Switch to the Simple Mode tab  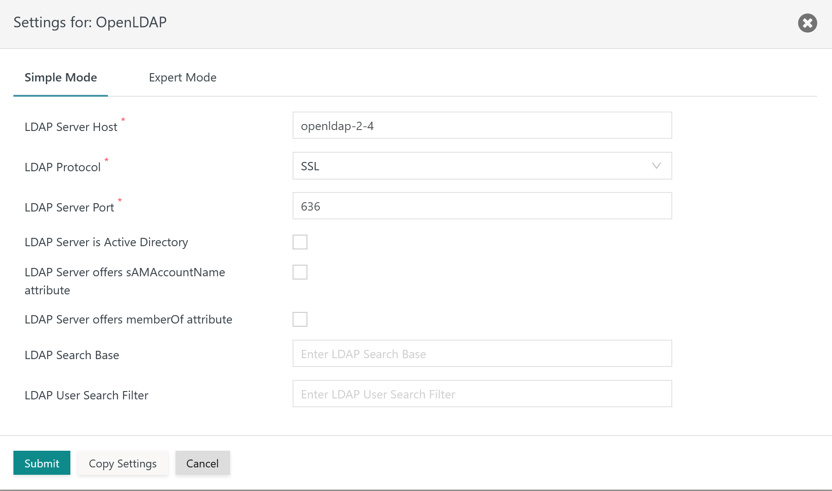coord(61,77)
